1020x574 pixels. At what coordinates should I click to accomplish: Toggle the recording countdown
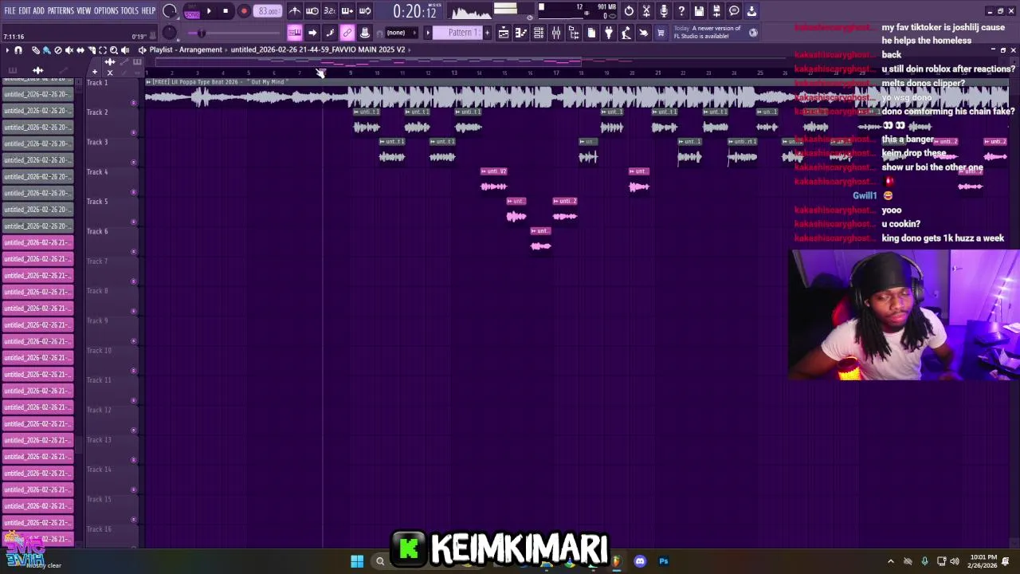tap(329, 11)
